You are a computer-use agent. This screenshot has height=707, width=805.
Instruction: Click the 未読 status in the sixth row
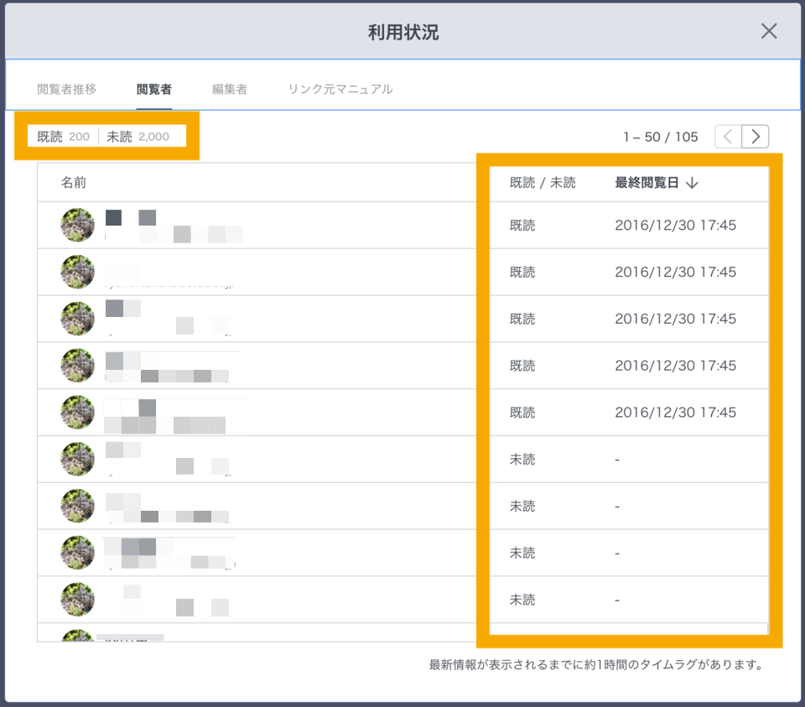click(x=522, y=460)
